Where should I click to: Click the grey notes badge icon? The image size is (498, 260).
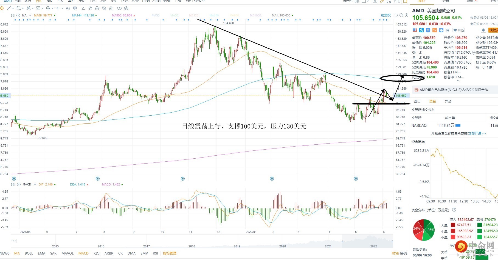(x=448, y=30)
